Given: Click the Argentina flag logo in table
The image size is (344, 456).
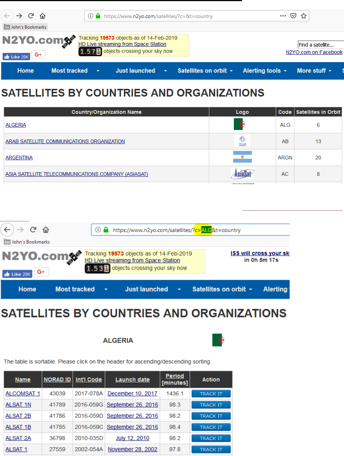Looking at the screenshot, I should (242, 157).
